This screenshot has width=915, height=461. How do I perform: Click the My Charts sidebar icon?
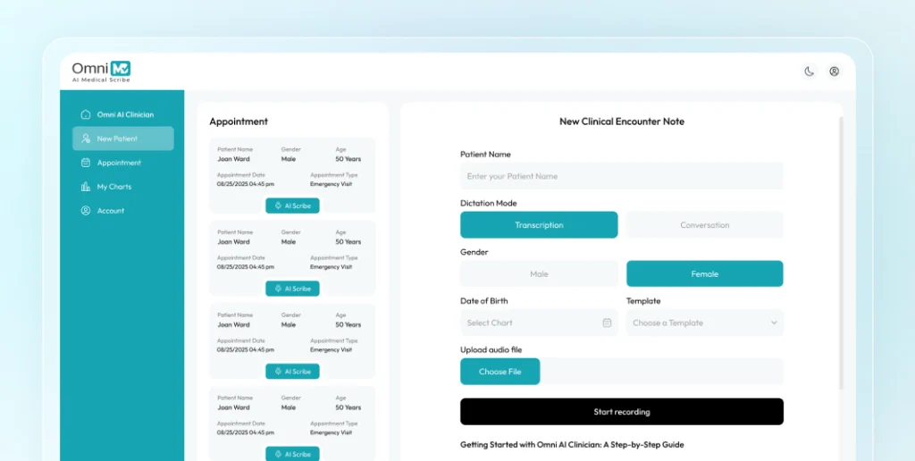click(x=86, y=187)
